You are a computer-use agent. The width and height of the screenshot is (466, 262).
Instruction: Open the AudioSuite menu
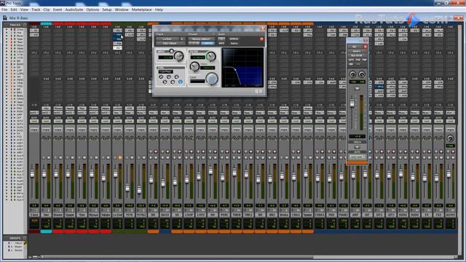coord(74,9)
